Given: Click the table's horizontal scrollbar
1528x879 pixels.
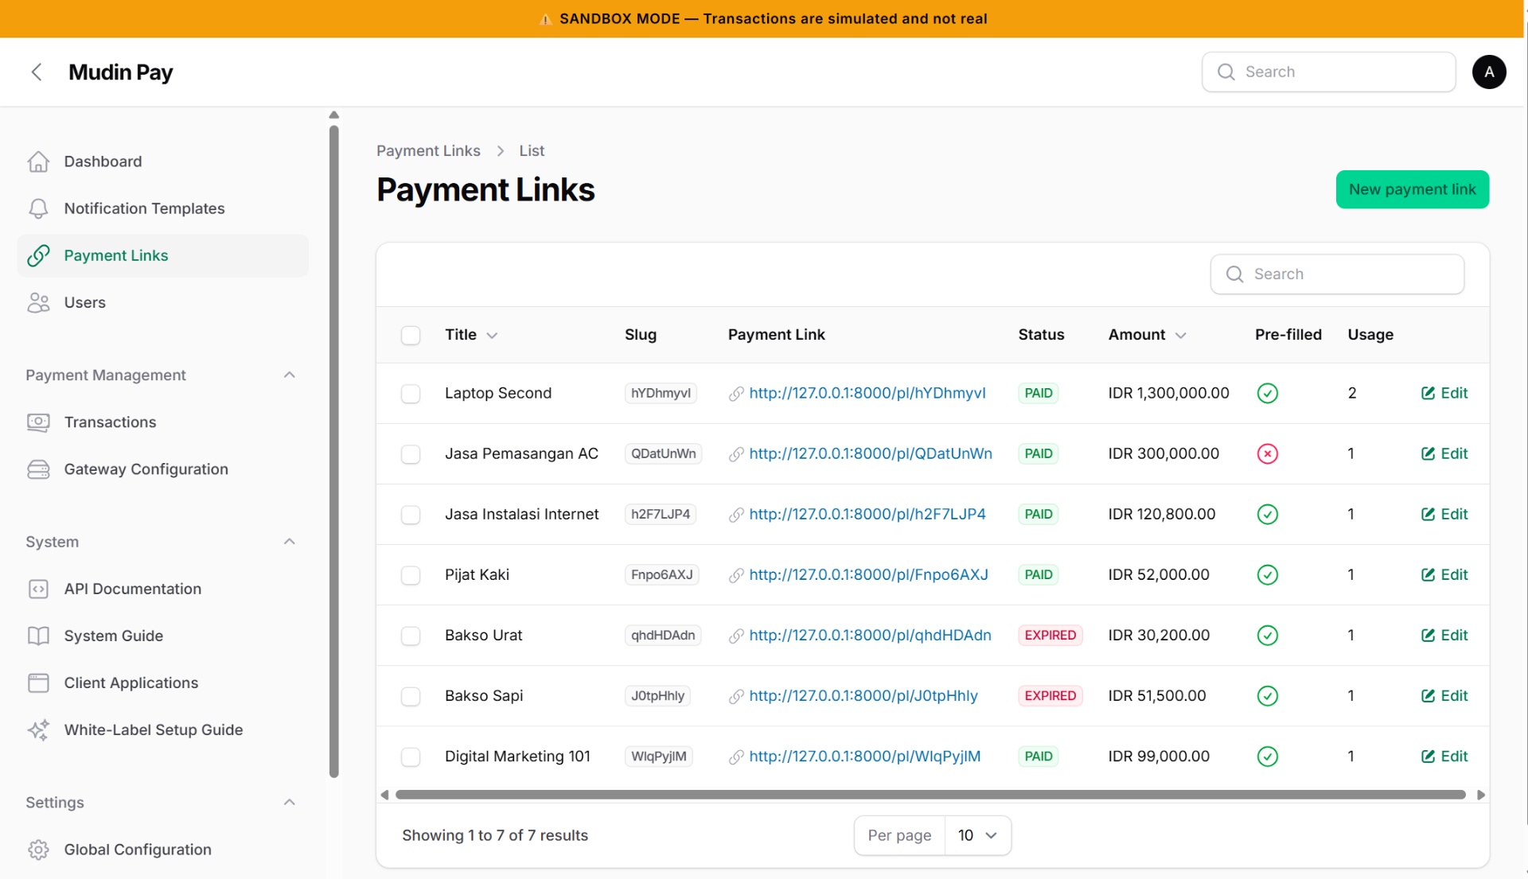Looking at the screenshot, I should pos(930,795).
